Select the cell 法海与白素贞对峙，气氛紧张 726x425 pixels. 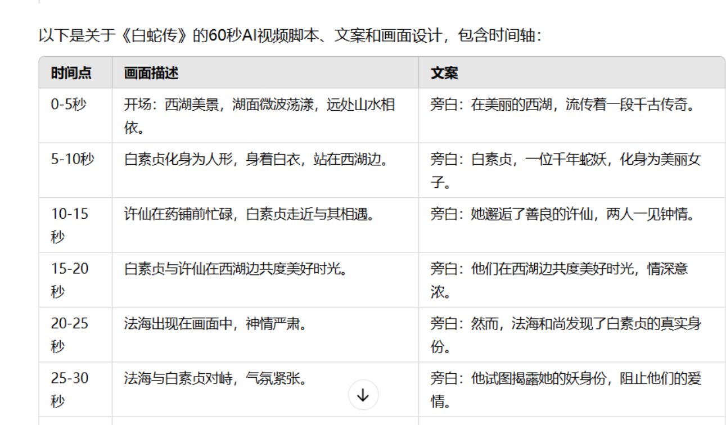pyautogui.click(x=265, y=390)
